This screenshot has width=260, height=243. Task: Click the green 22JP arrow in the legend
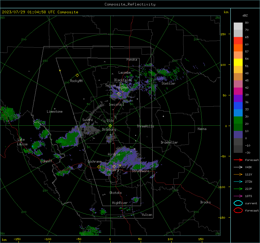(238, 189)
